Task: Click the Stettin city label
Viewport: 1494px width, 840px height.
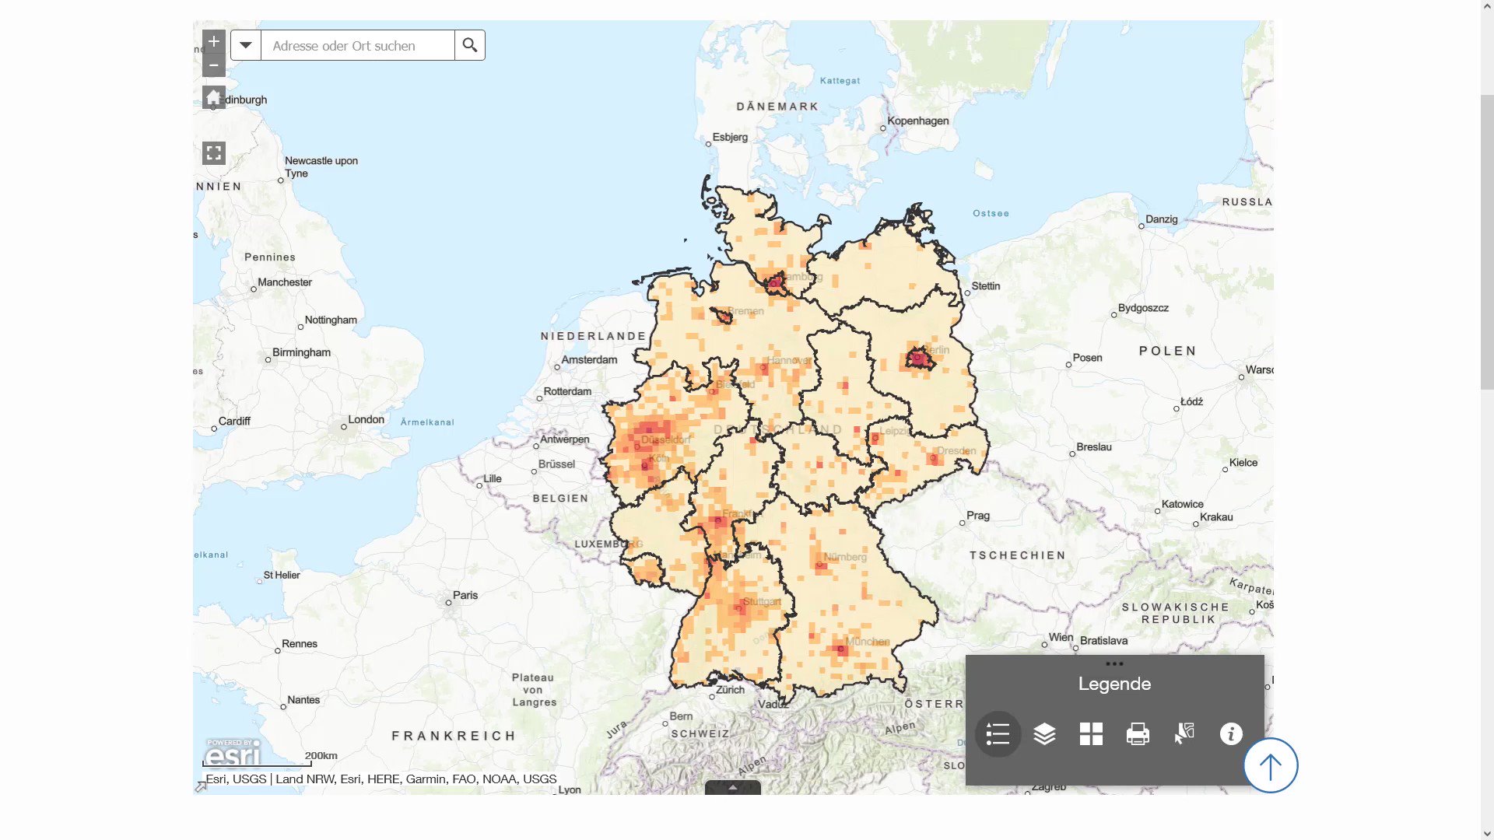Action: tap(986, 285)
